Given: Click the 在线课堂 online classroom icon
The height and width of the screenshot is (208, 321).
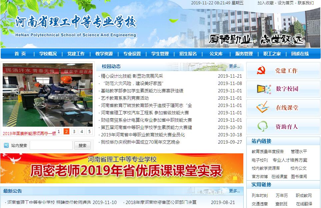Looking at the screenshot, I should click(262, 108).
